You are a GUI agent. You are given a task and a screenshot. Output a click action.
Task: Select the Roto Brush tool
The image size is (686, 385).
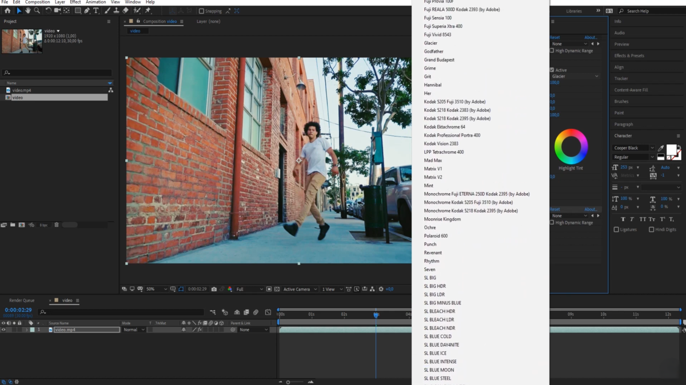[x=137, y=10]
